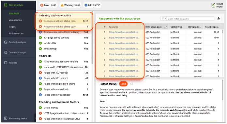Click the Quick Filter input field

point(190,19)
